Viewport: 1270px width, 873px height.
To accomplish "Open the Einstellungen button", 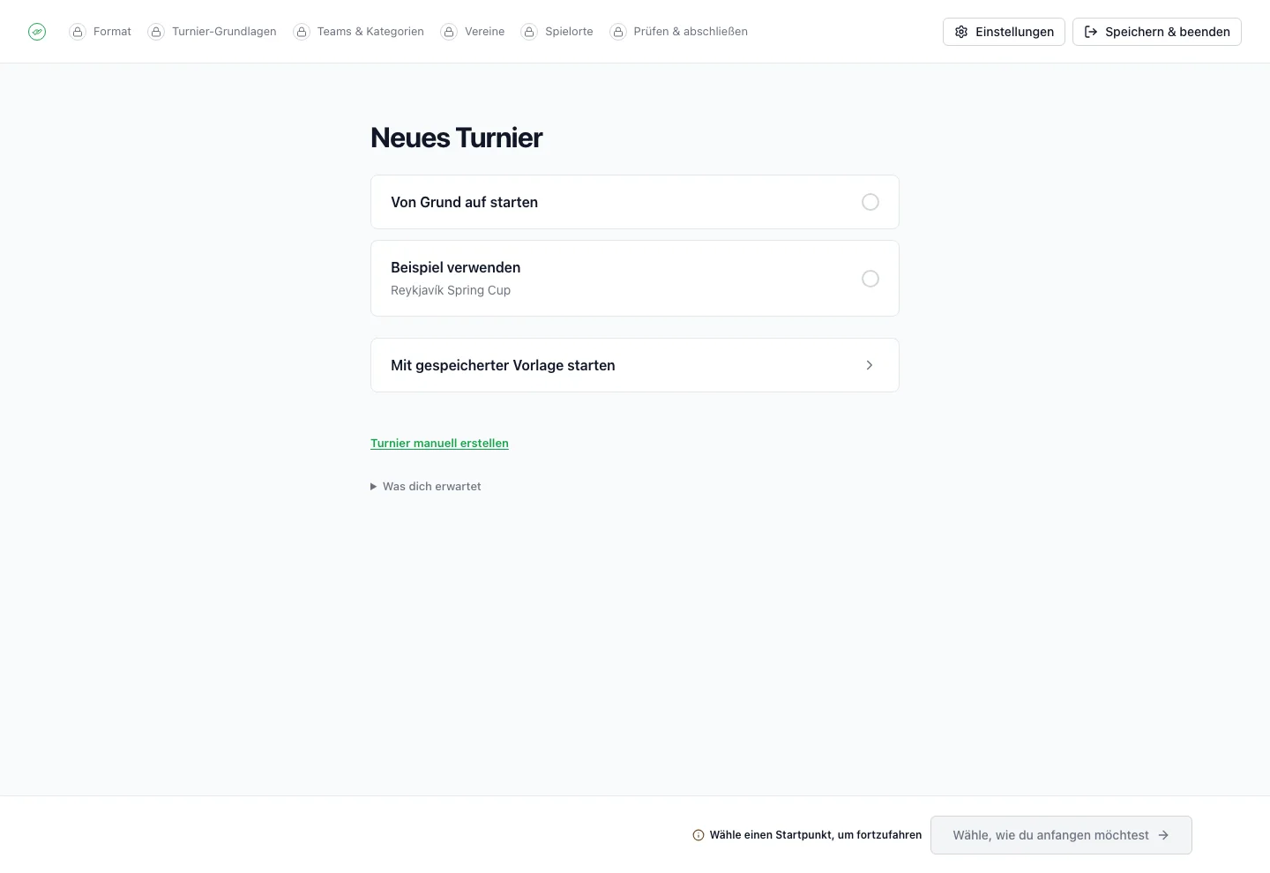I will (1004, 32).
